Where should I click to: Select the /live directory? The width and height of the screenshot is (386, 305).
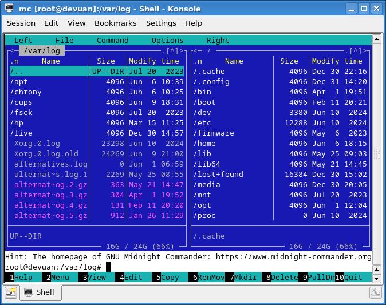[x=97, y=133]
